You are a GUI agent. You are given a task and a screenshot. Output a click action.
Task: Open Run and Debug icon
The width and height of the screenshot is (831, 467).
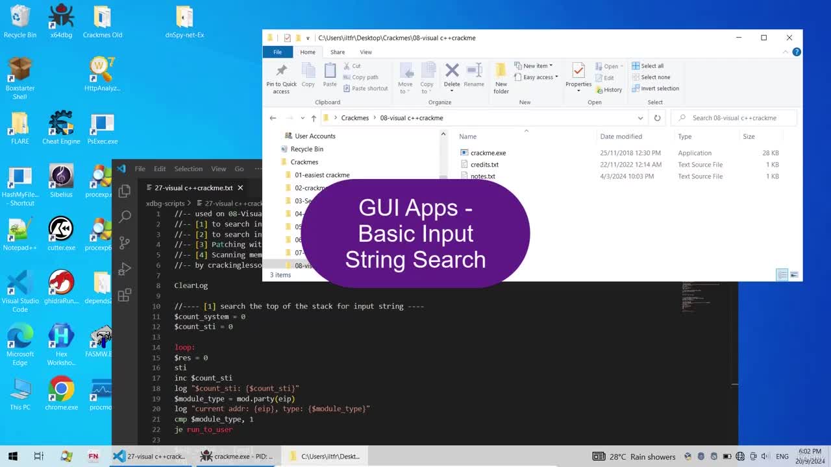[125, 269]
